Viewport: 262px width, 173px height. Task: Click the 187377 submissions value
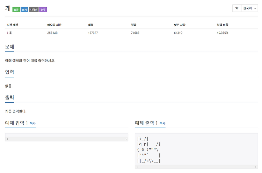[x=93, y=33]
